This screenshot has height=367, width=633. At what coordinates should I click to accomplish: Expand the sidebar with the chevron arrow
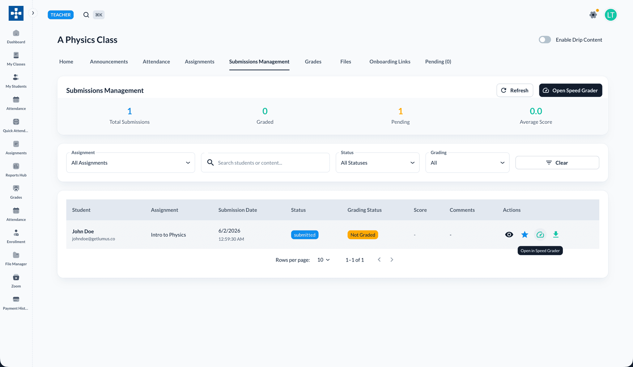[x=33, y=13]
